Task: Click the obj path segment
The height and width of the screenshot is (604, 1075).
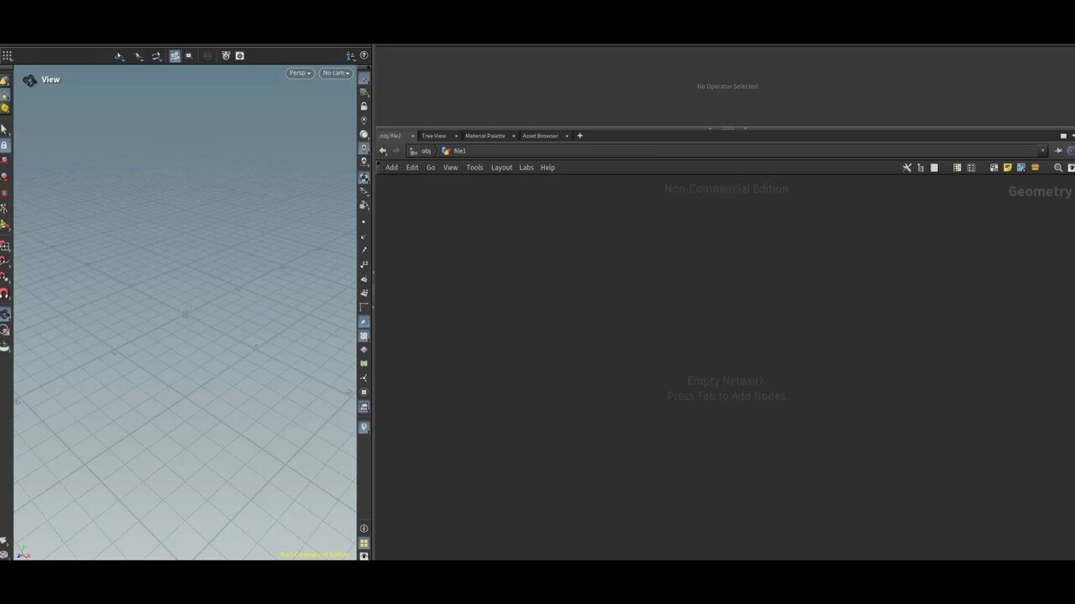Action: 421,151
